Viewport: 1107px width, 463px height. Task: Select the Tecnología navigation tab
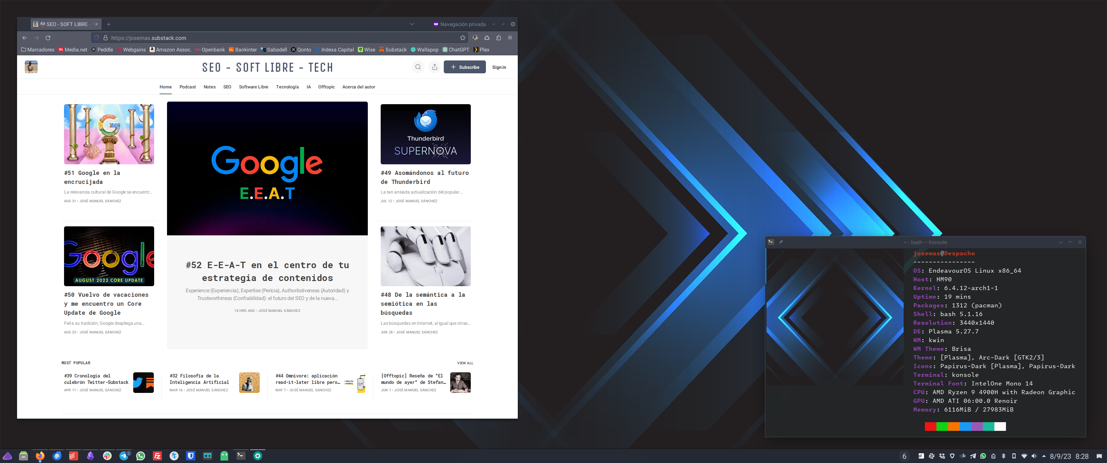pyautogui.click(x=287, y=87)
